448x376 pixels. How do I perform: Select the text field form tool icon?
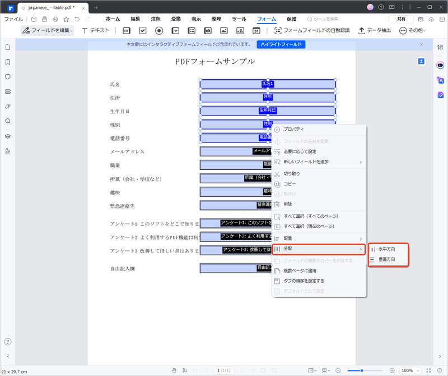click(127, 31)
